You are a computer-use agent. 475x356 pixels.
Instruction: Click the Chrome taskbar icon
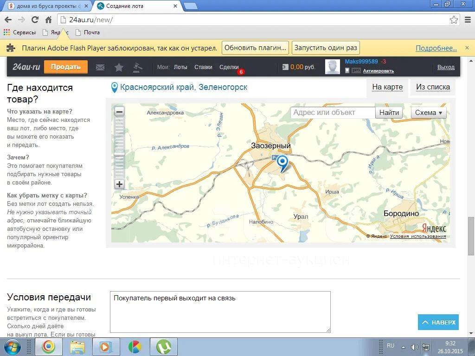[48, 347]
